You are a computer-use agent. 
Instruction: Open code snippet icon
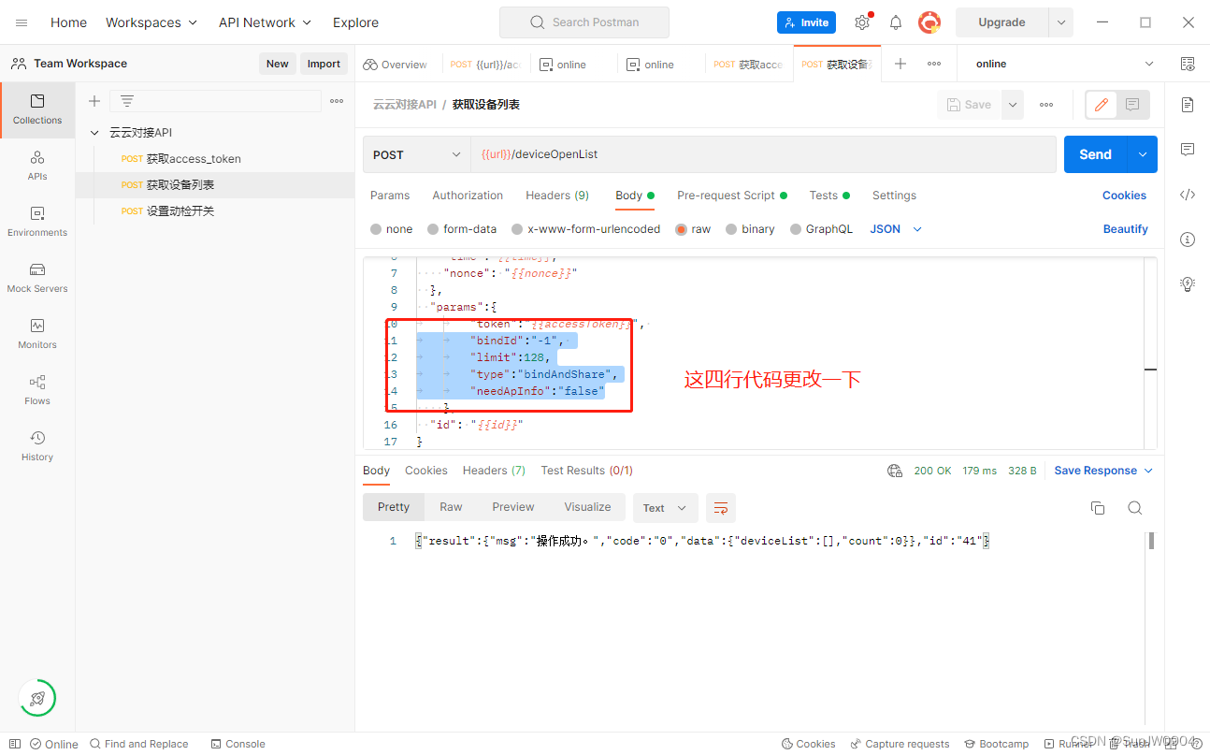tap(1188, 195)
